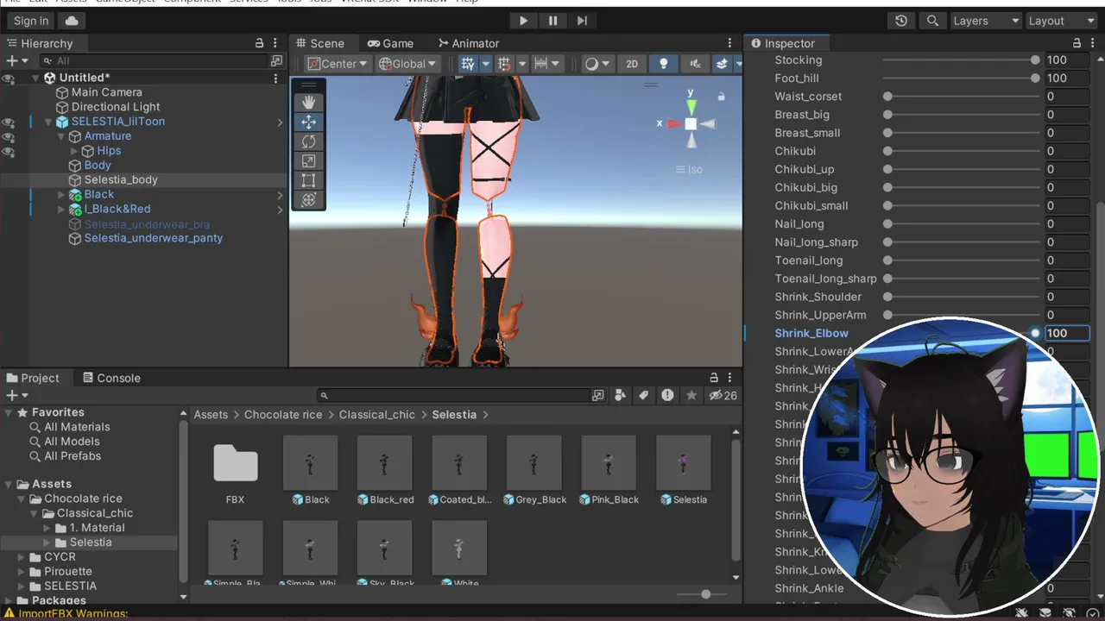Click the Sign in button
The height and width of the screenshot is (621, 1105).
click(31, 21)
